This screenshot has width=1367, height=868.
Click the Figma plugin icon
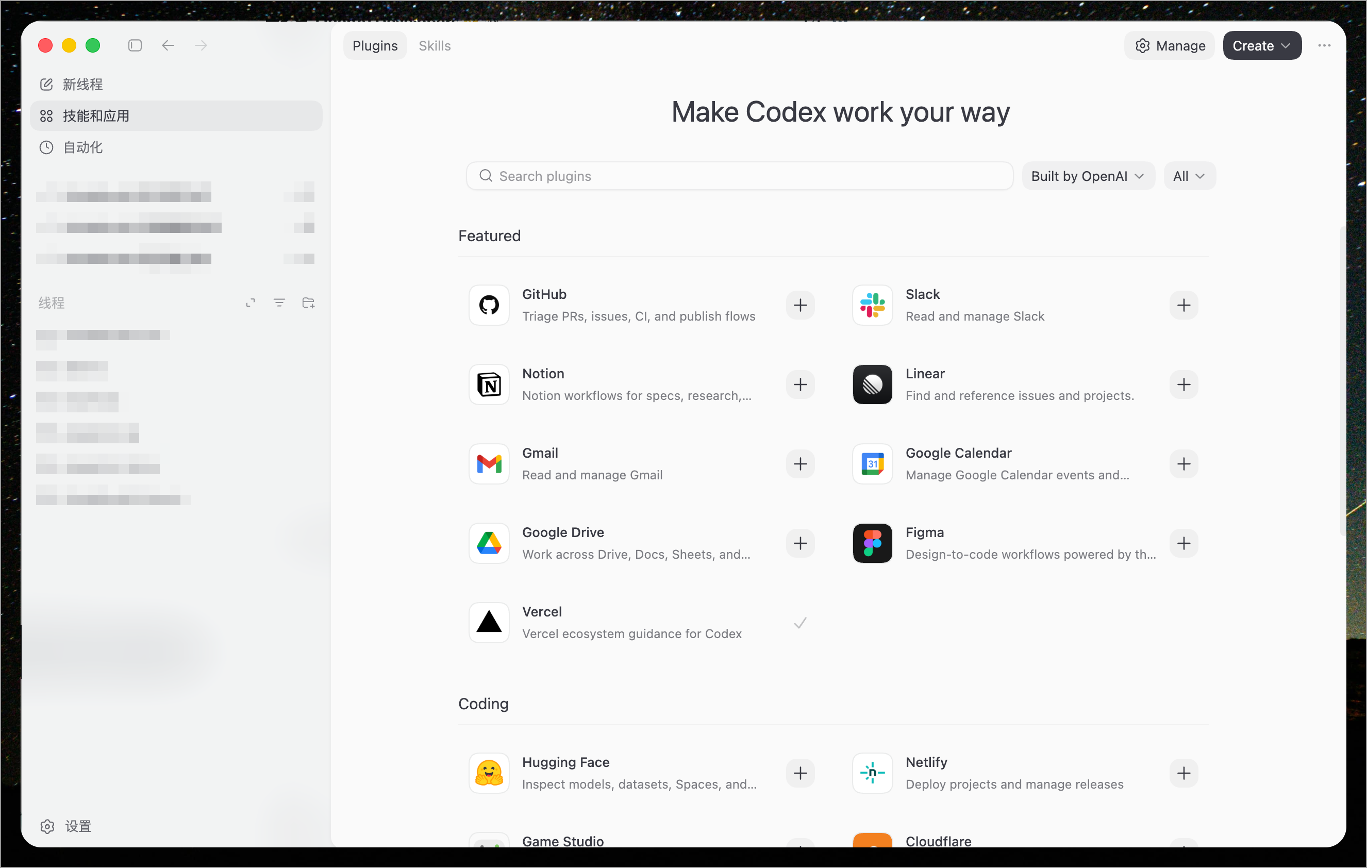point(872,543)
